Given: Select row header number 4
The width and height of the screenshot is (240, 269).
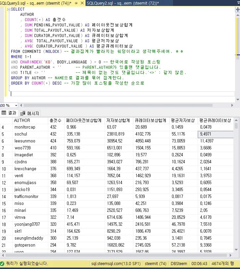Looking at the screenshot, I should (x=6, y=127).
